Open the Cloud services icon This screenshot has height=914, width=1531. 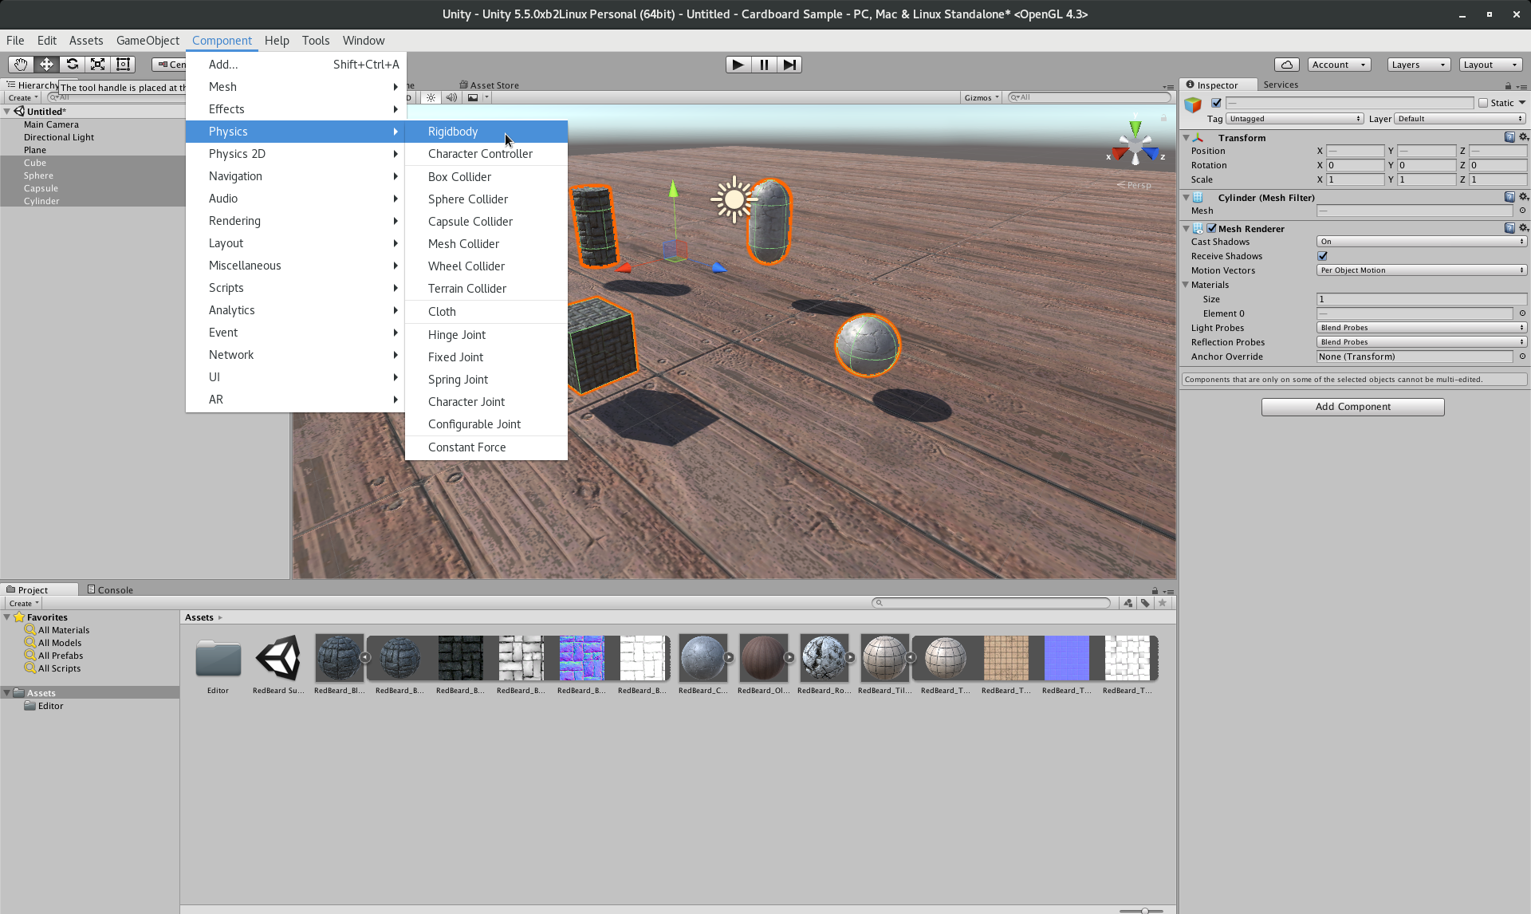[x=1286, y=65]
